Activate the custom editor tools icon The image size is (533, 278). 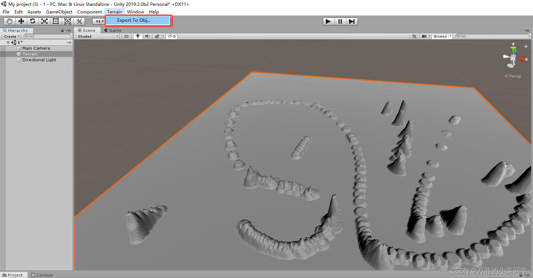79,21
